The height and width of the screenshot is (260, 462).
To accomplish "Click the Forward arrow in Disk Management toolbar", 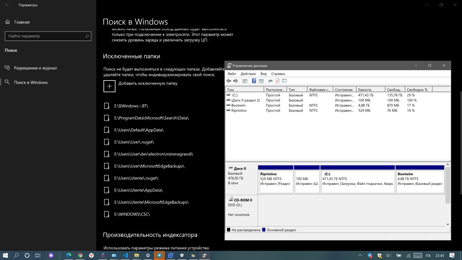I will [x=235, y=81].
